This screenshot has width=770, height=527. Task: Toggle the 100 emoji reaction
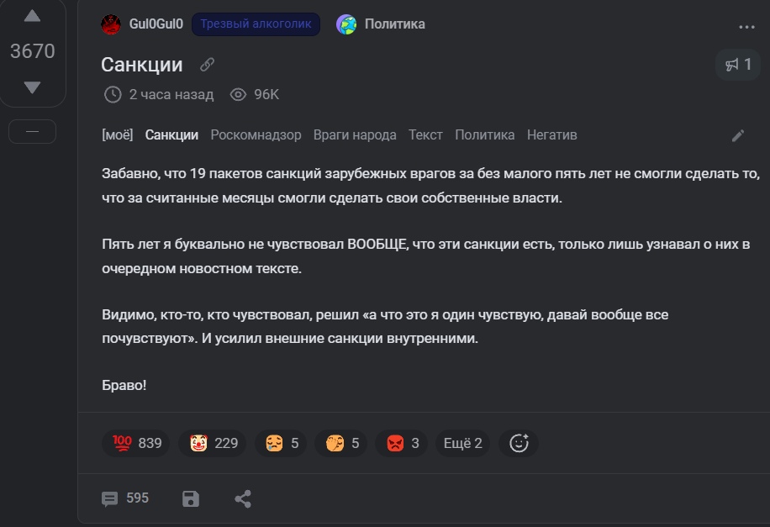136,444
